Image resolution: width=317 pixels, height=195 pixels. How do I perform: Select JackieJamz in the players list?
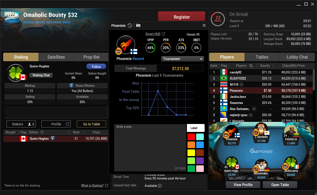pos(261,97)
